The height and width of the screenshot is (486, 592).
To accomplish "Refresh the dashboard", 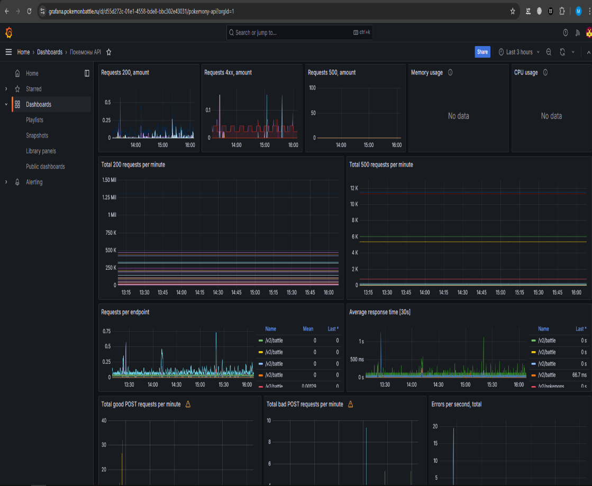I will pos(562,52).
